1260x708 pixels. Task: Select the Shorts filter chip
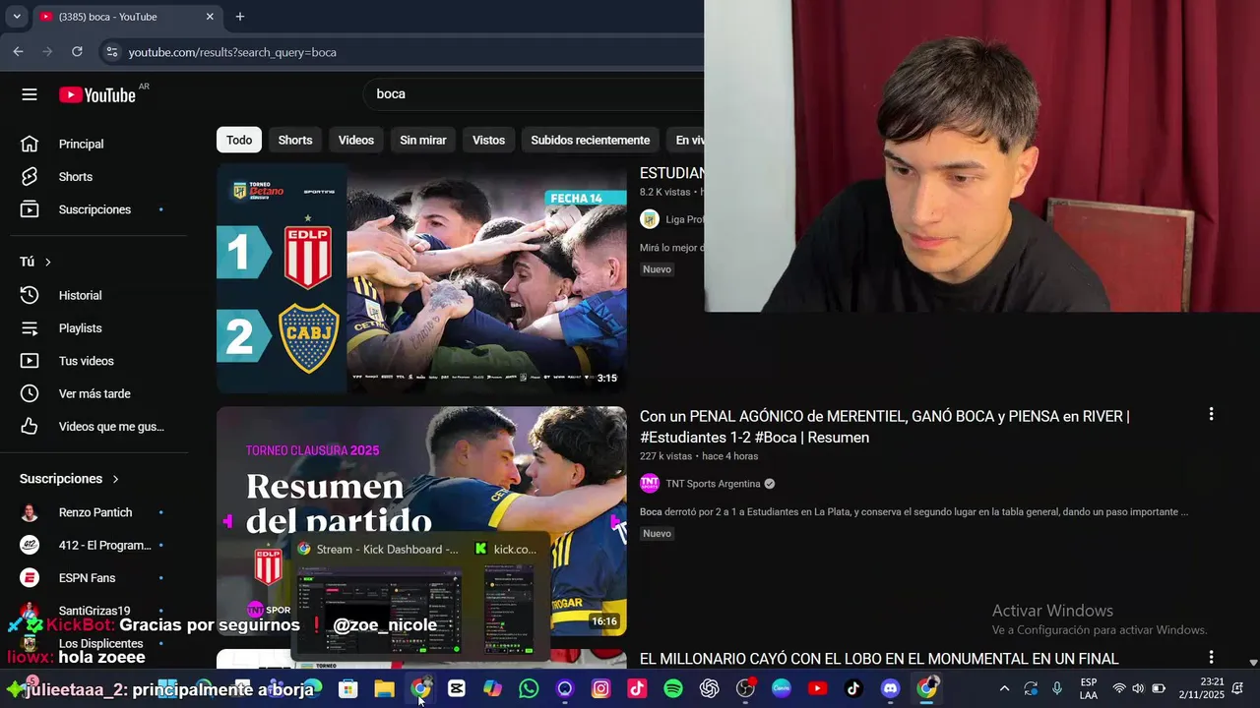(x=295, y=140)
